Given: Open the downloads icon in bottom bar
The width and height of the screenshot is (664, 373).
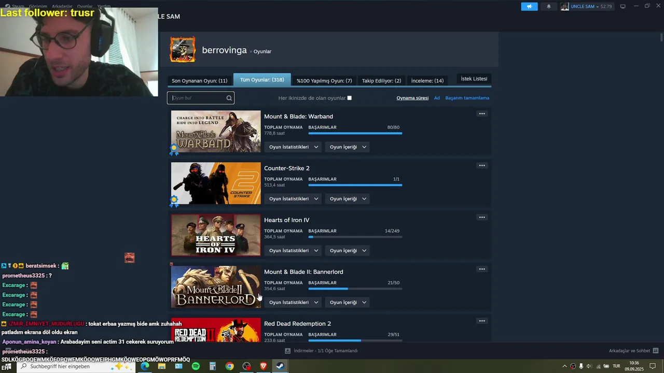Looking at the screenshot, I should point(287,351).
